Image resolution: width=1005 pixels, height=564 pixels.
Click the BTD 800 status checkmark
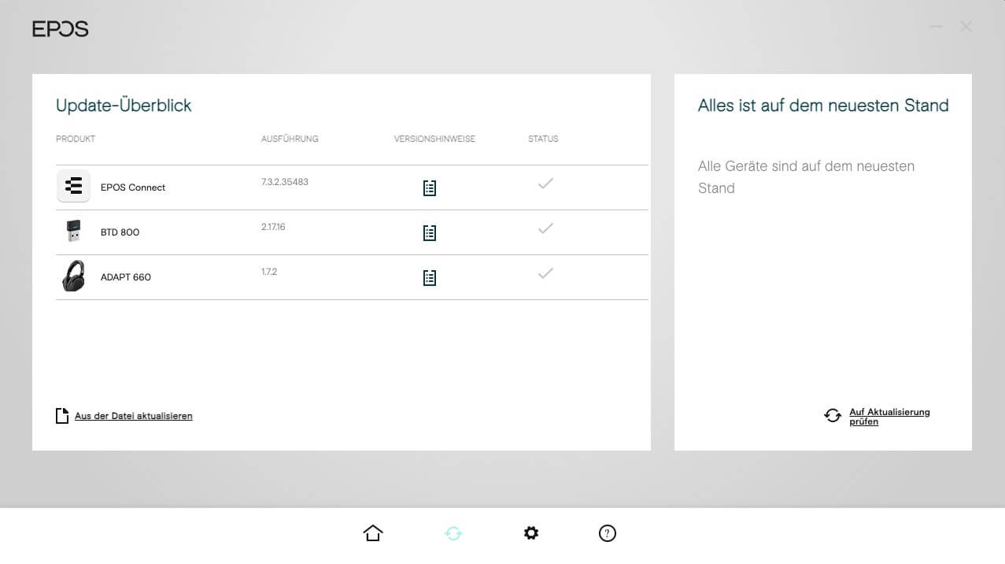(545, 228)
